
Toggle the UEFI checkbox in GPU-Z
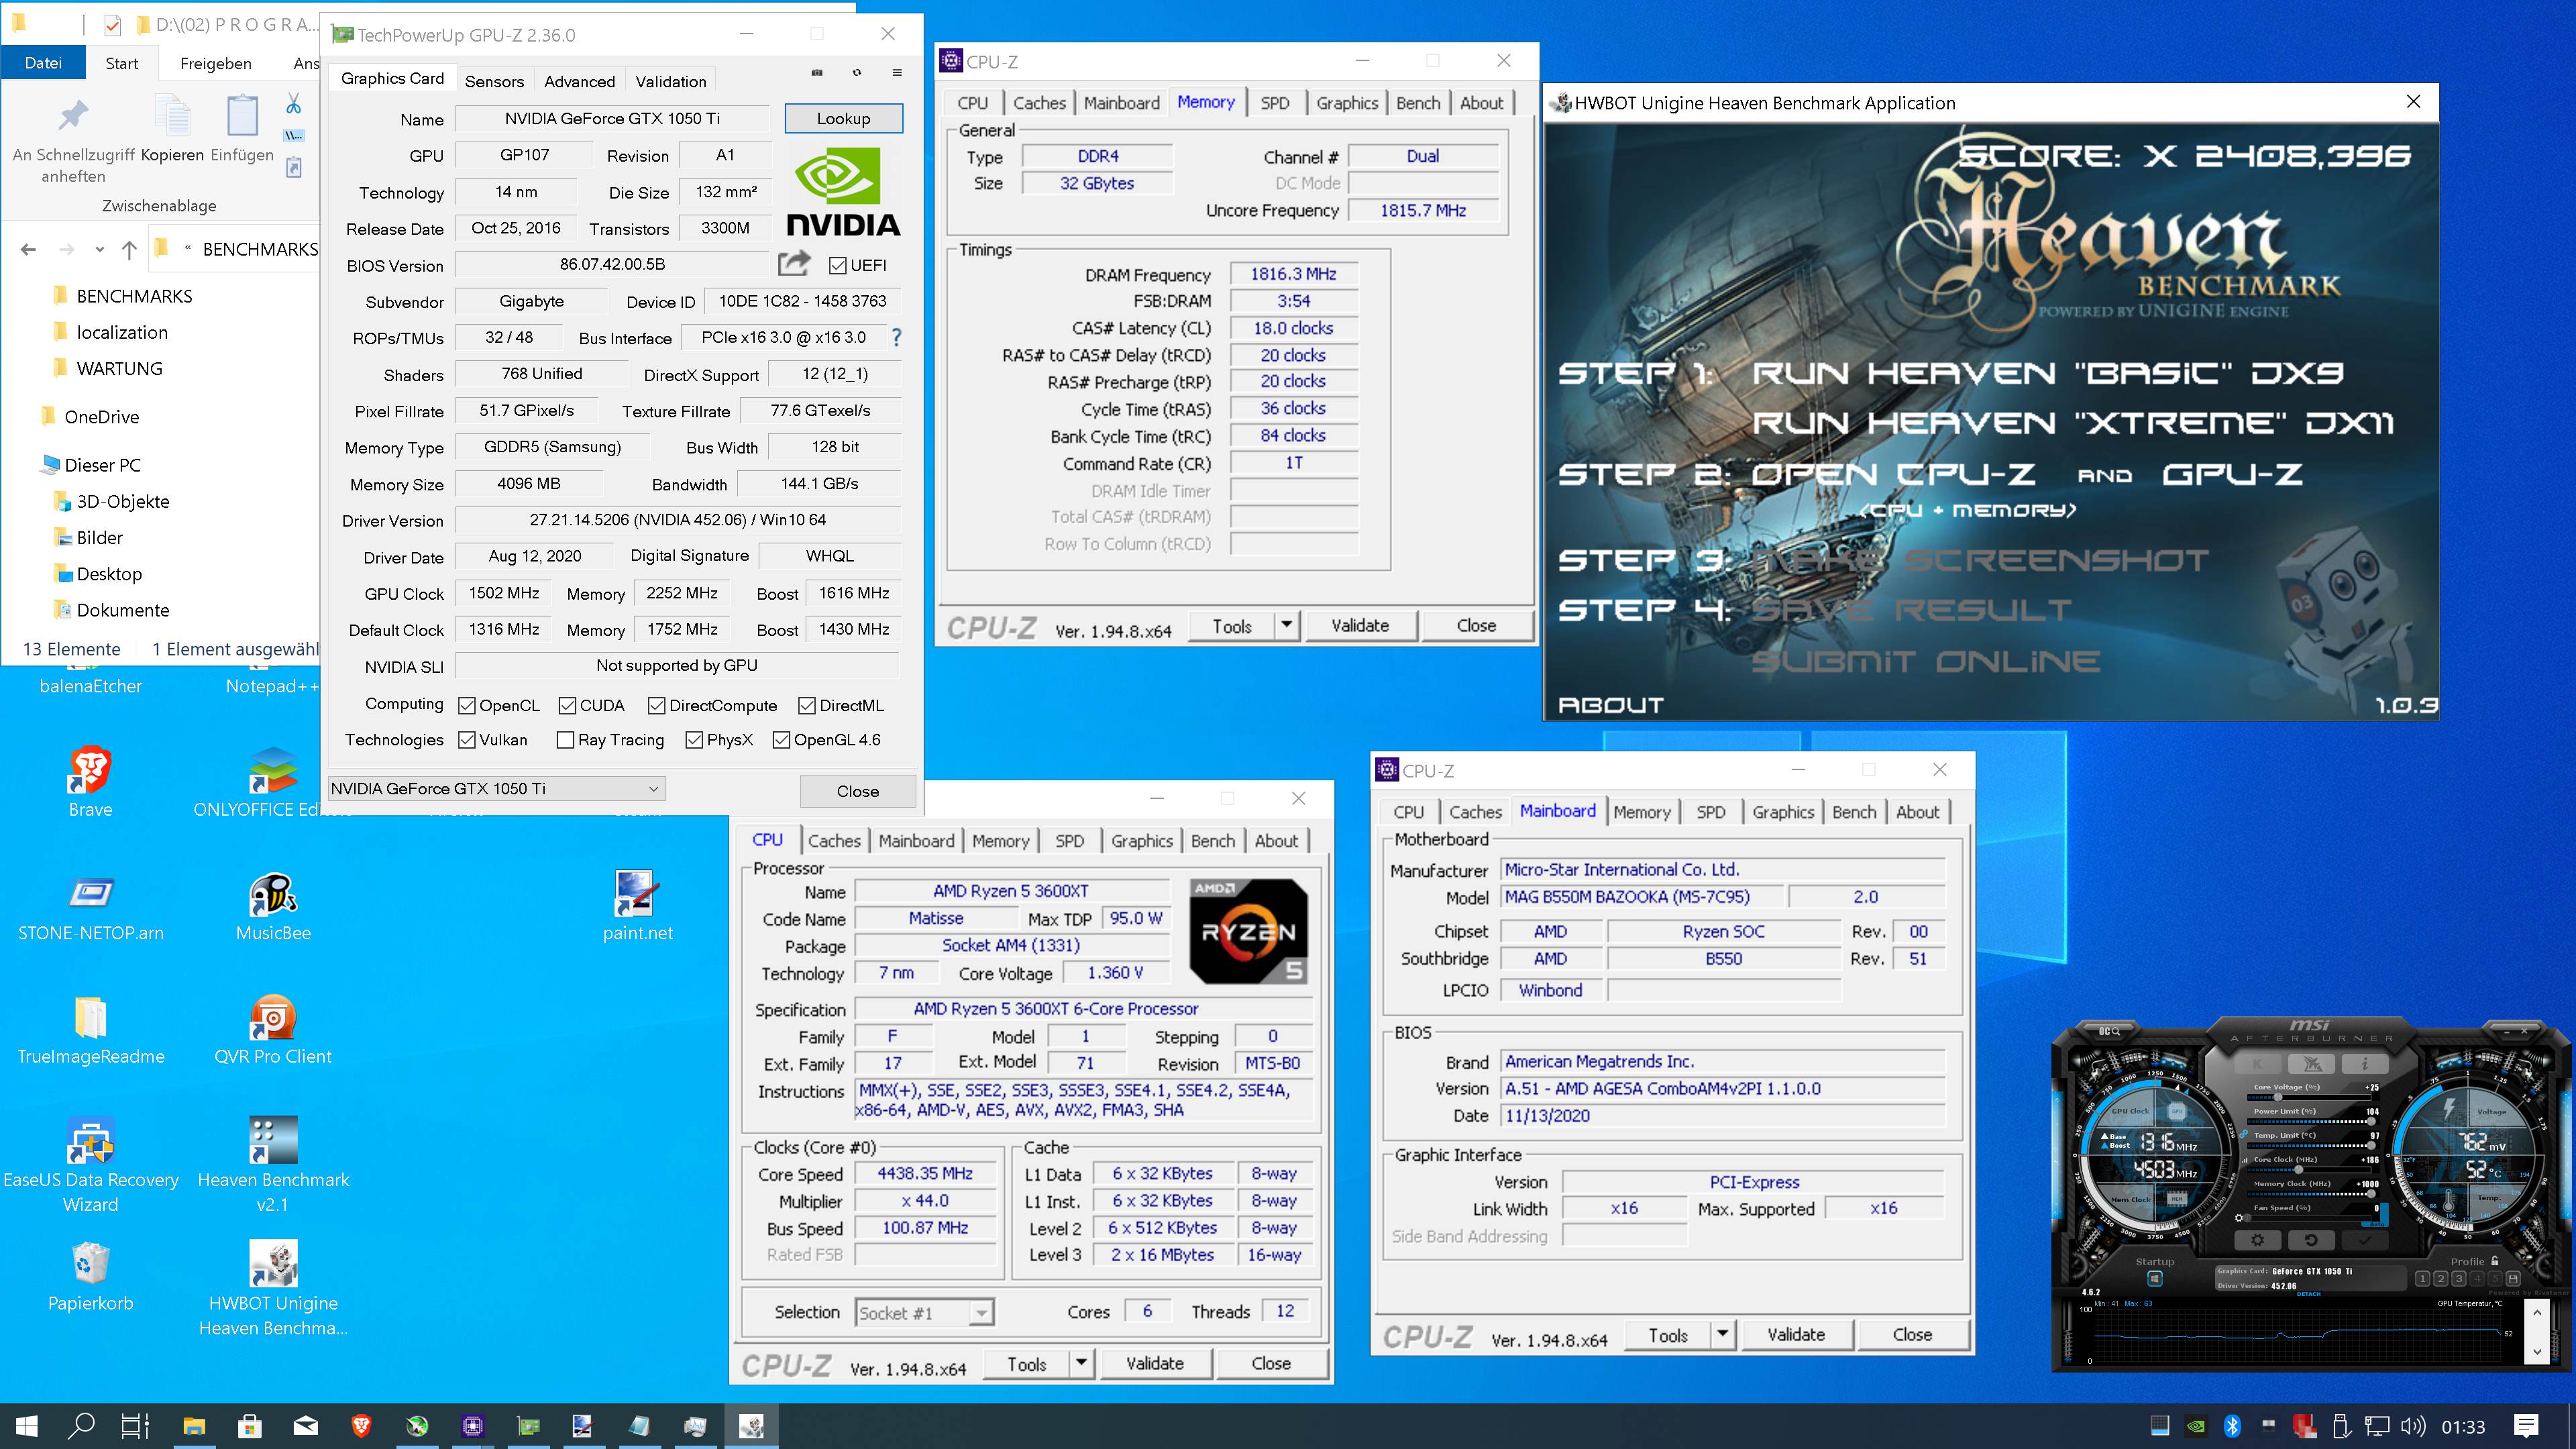[838, 266]
